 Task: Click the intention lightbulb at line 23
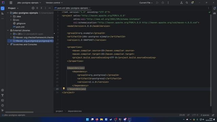(x=64, y=88)
